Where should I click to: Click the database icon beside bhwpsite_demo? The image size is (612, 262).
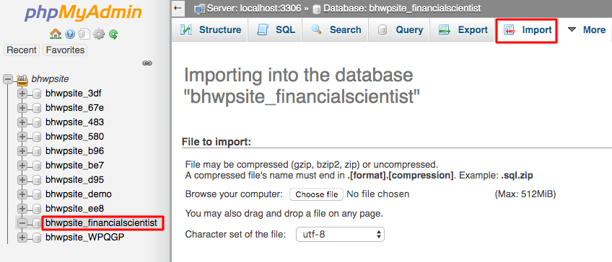pyautogui.click(x=37, y=194)
